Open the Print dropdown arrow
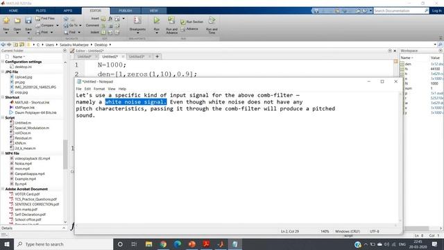The width and height of the screenshot is (444, 250). (51, 33)
